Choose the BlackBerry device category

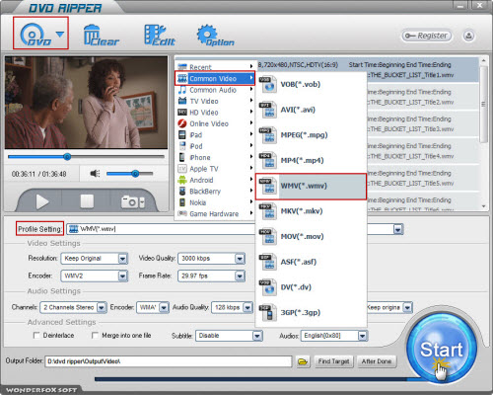(215, 192)
